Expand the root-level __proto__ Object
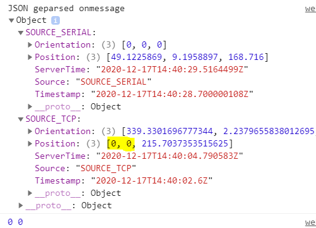The width and height of the screenshot is (316, 228). (20, 205)
